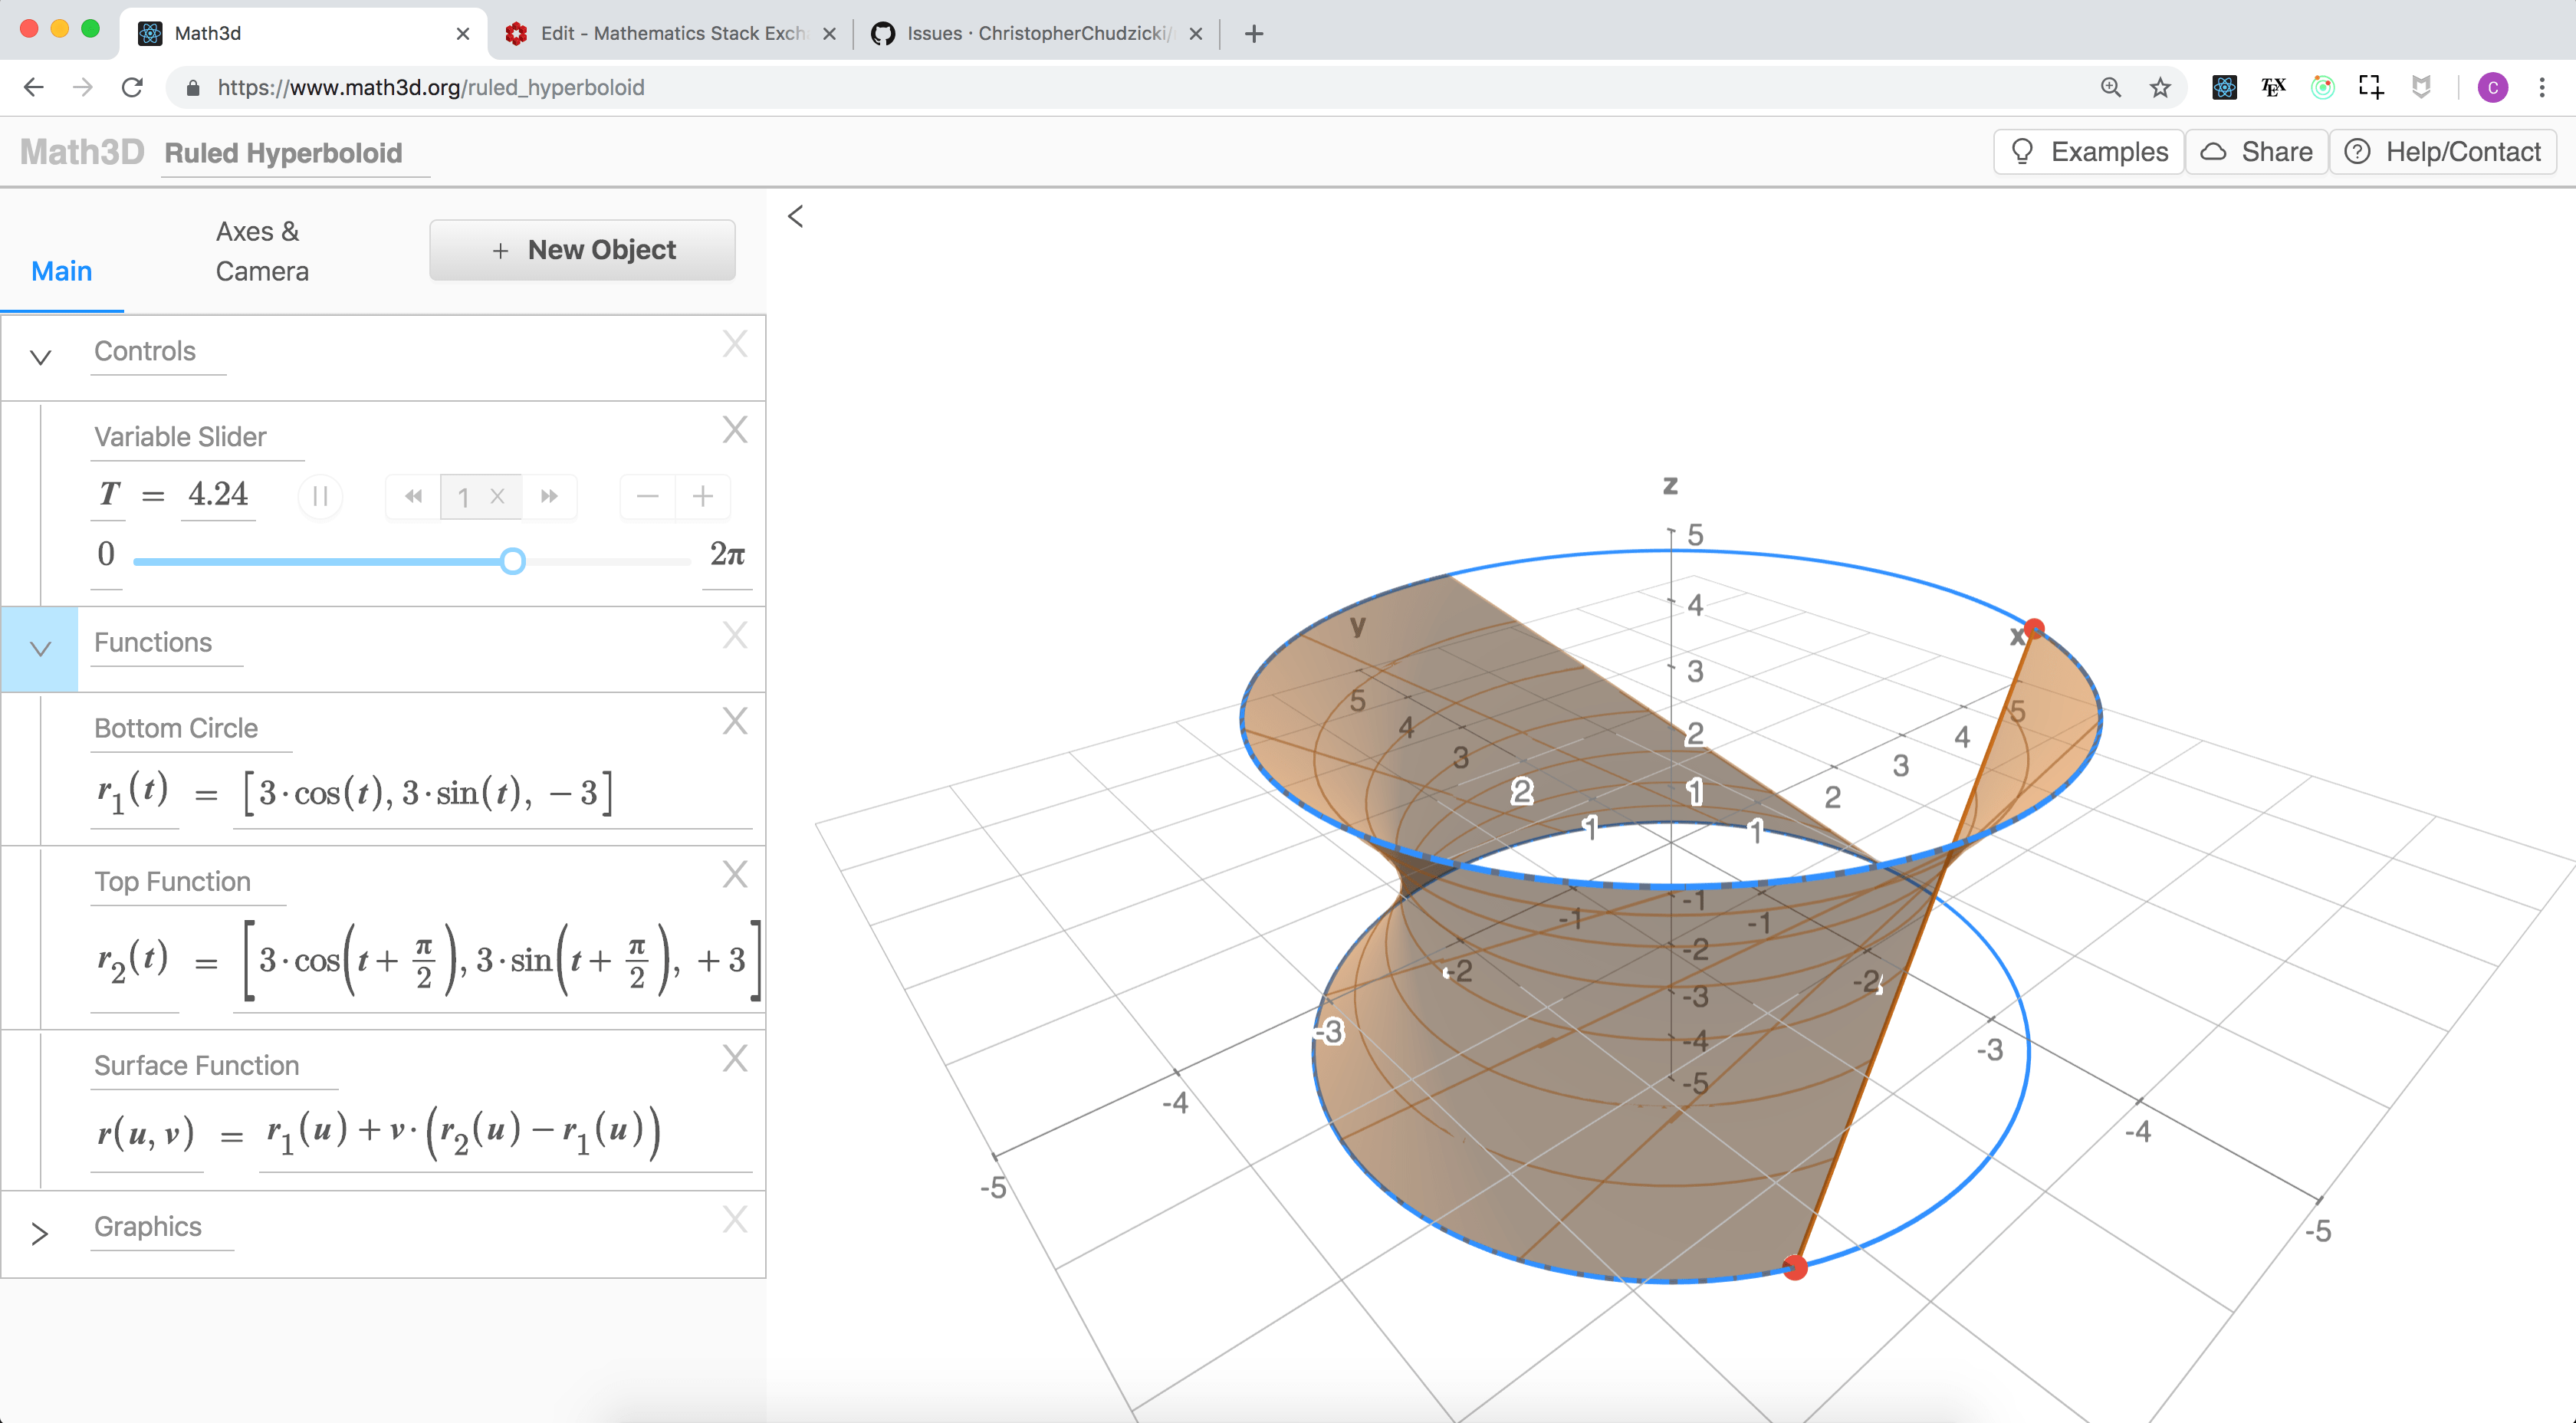Click the speed-up fast-forward animation icon

549,496
